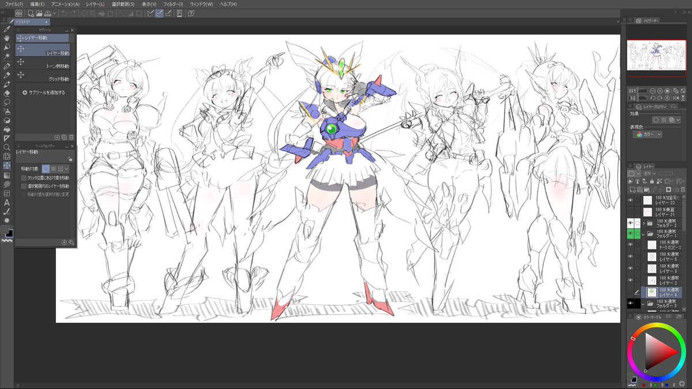Toggle visibility of フォルダー 2

click(x=630, y=222)
